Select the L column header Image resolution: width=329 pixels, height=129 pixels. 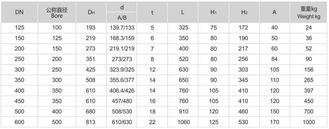183,13
